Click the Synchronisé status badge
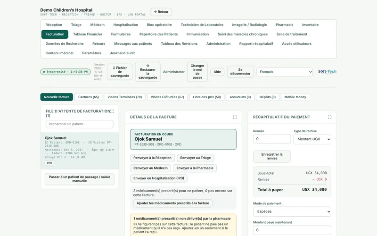 click(66, 72)
